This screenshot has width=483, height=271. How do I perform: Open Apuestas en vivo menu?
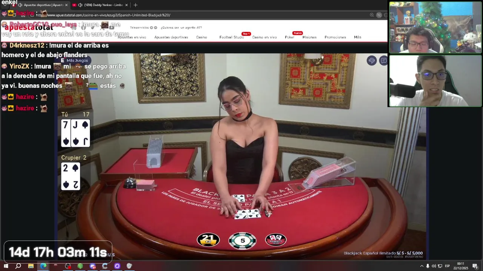click(x=132, y=37)
